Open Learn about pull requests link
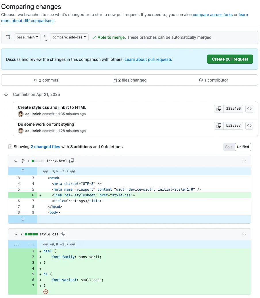Screen dimensions: 260x298 (x=148, y=59)
